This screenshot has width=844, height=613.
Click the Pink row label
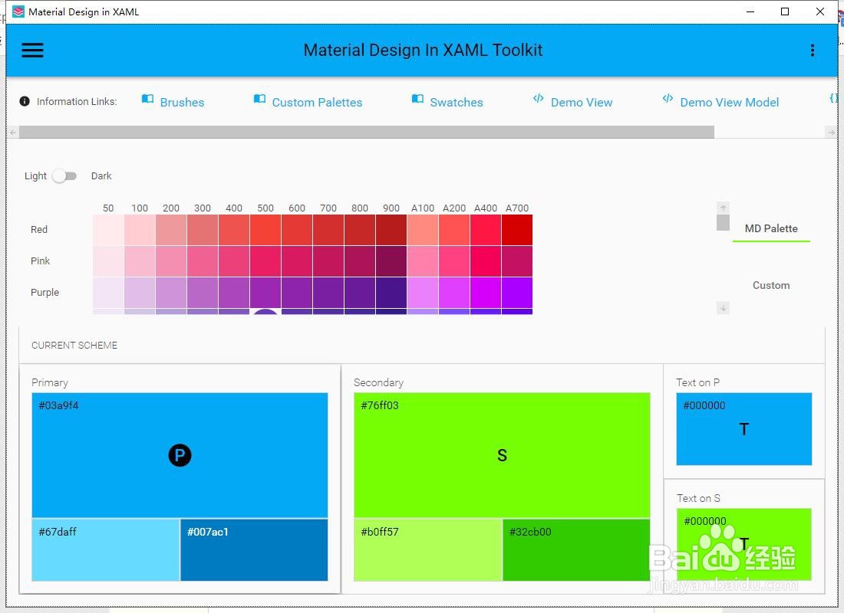pyautogui.click(x=40, y=261)
